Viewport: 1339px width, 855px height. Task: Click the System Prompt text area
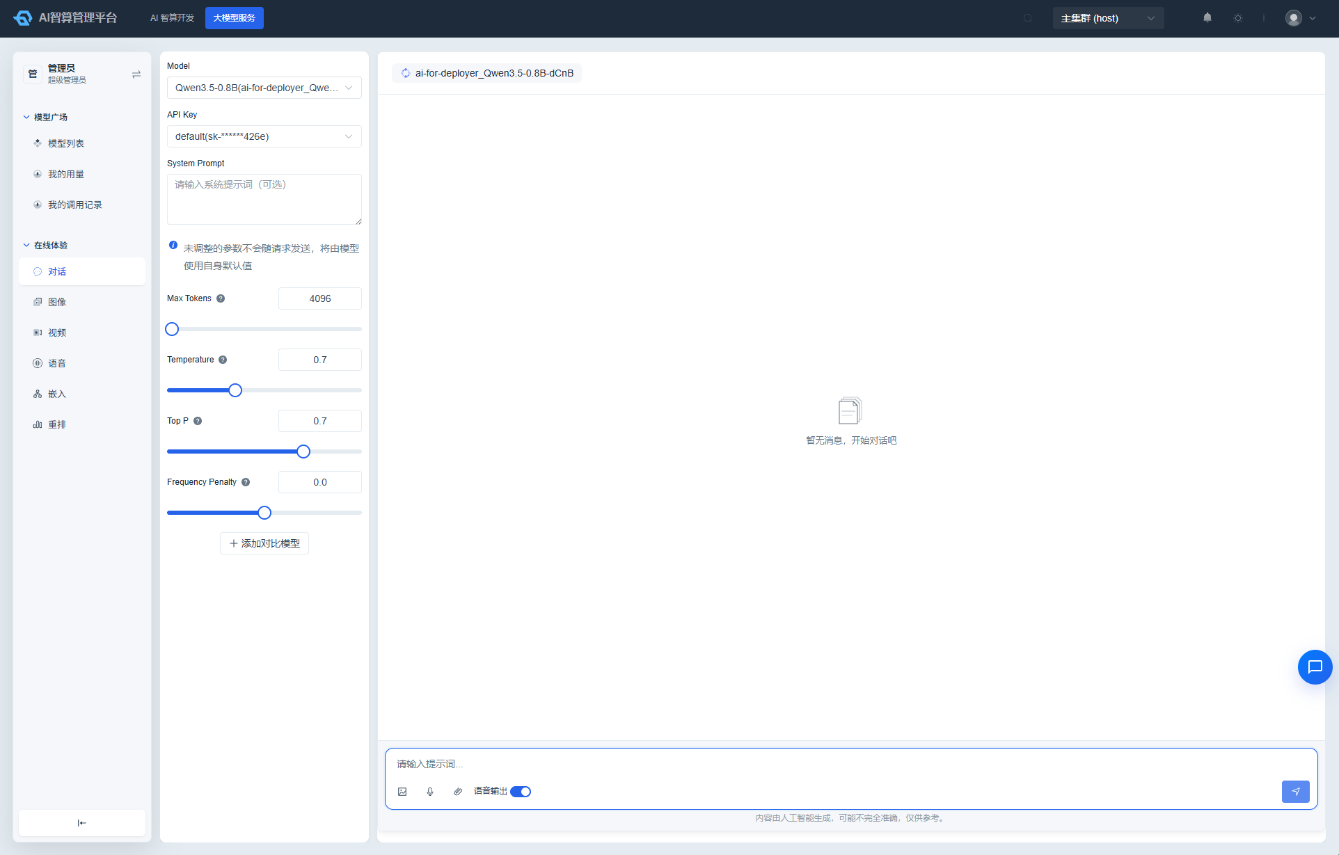[264, 199]
